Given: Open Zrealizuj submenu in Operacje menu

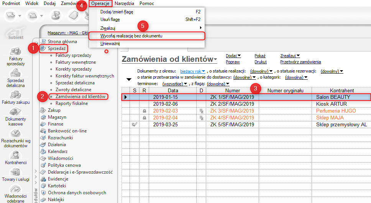Looking at the screenshot, I should 147,28.
